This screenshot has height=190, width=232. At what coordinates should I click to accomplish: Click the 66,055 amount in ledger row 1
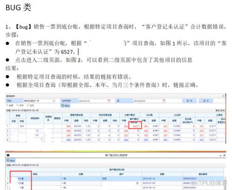[x=77, y=126]
